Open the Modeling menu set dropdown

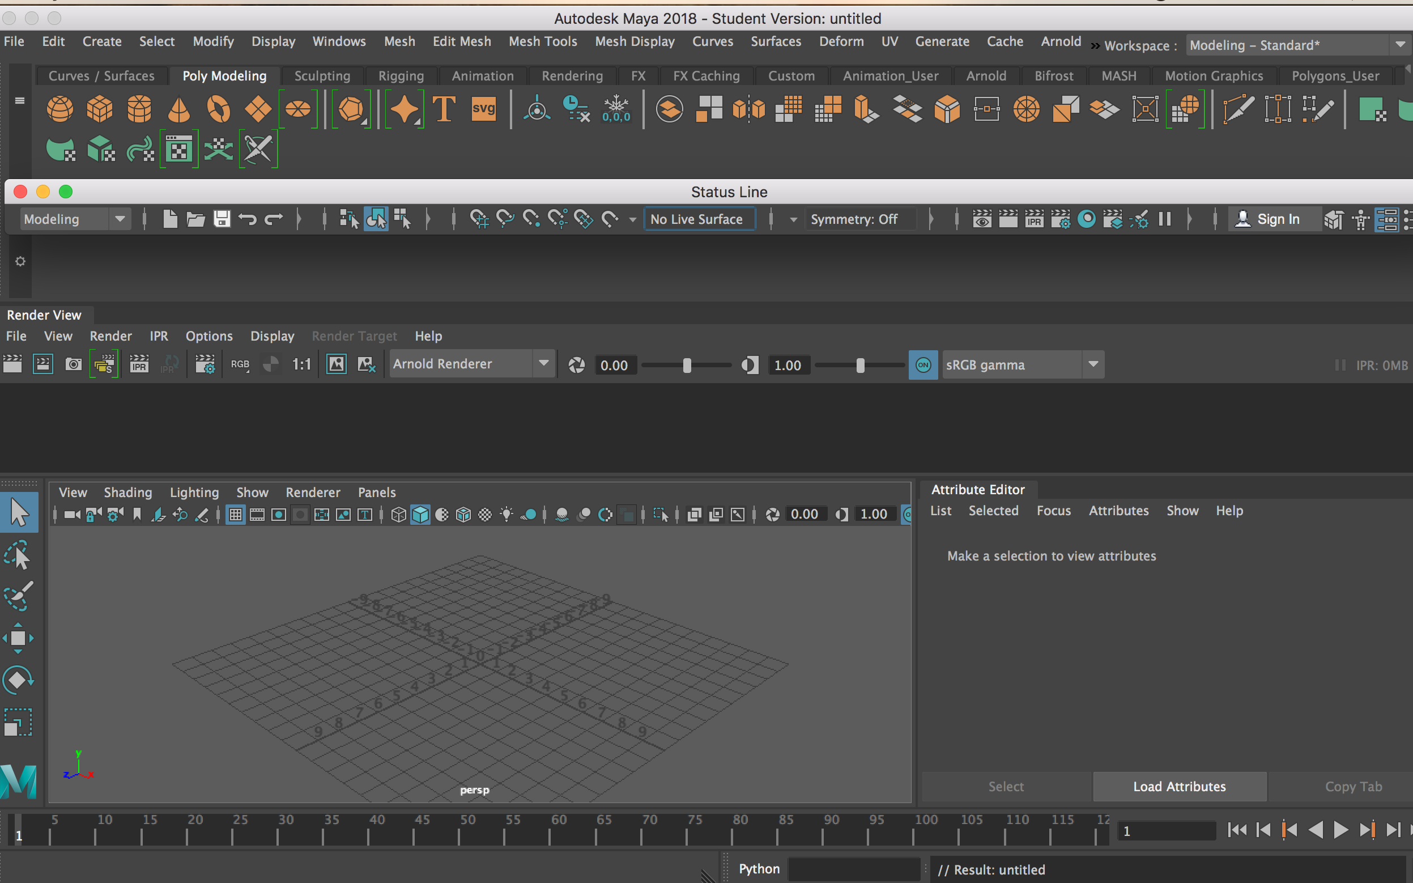[x=75, y=219]
